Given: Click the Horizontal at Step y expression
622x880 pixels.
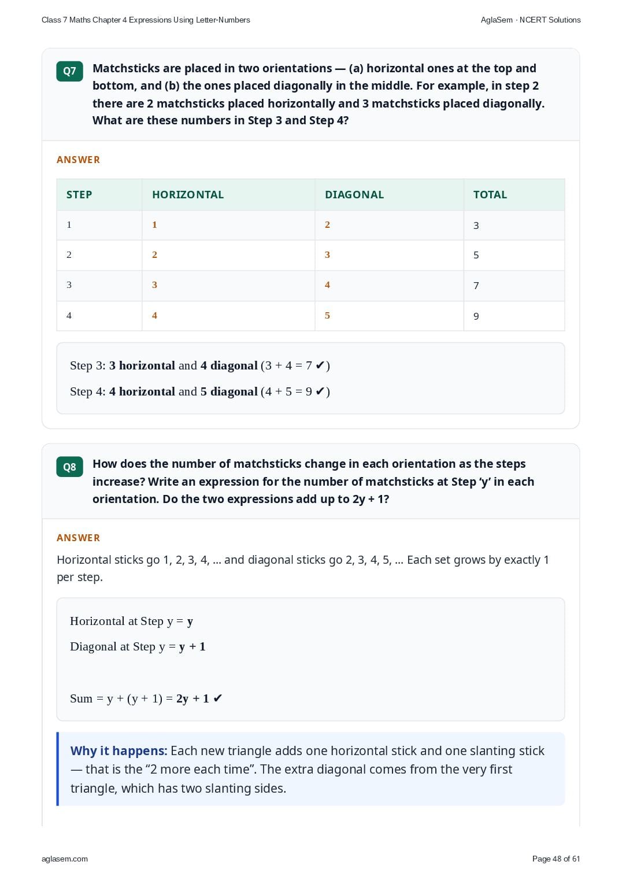Looking at the screenshot, I should tap(131, 621).
